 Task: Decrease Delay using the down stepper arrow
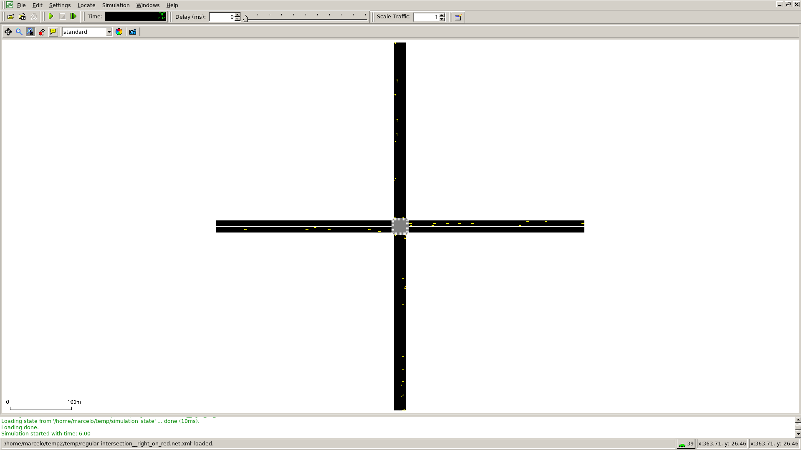[237, 19]
